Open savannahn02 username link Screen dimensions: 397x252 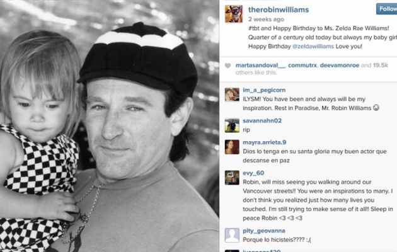[x=262, y=121]
